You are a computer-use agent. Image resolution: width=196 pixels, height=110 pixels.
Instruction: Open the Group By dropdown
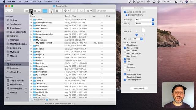[145, 20]
